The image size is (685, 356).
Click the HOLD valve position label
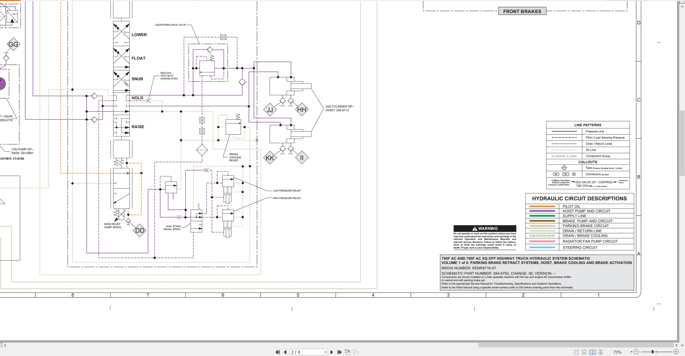(137, 98)
